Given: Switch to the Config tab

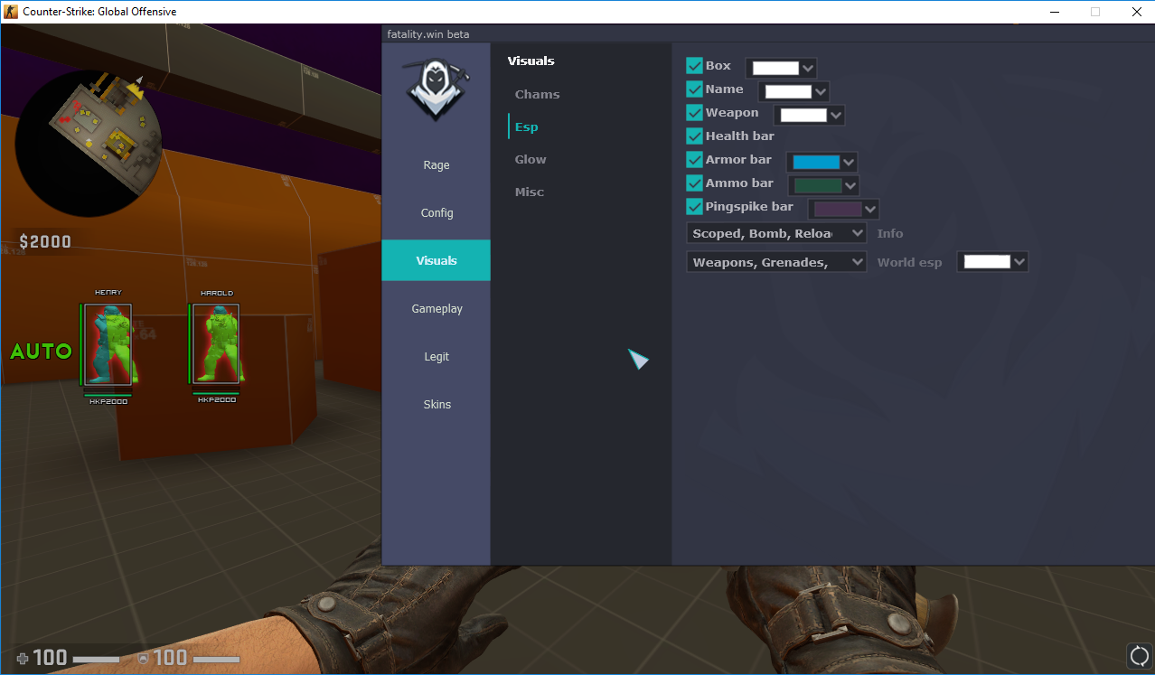Looking at the screenshot, I should (437, 213).
